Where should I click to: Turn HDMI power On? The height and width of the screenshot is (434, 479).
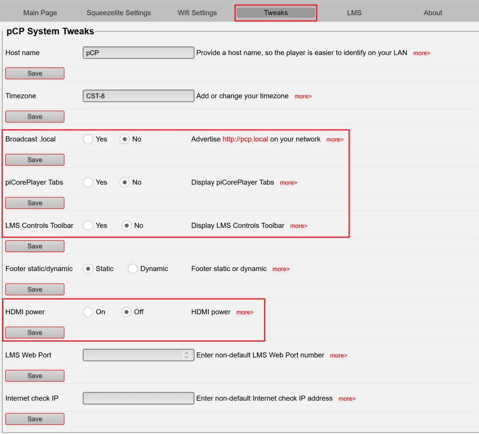(x=88, y=312)
